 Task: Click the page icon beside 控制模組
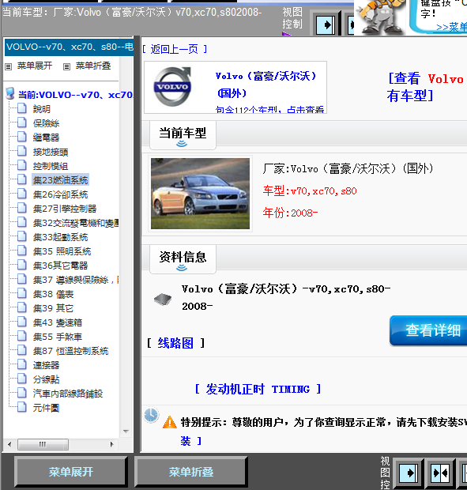click(x=22, y=165)
